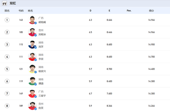Click the parallel bars event icon
Viewport: 170px width, 111px height.
click(x=4, y=3)
